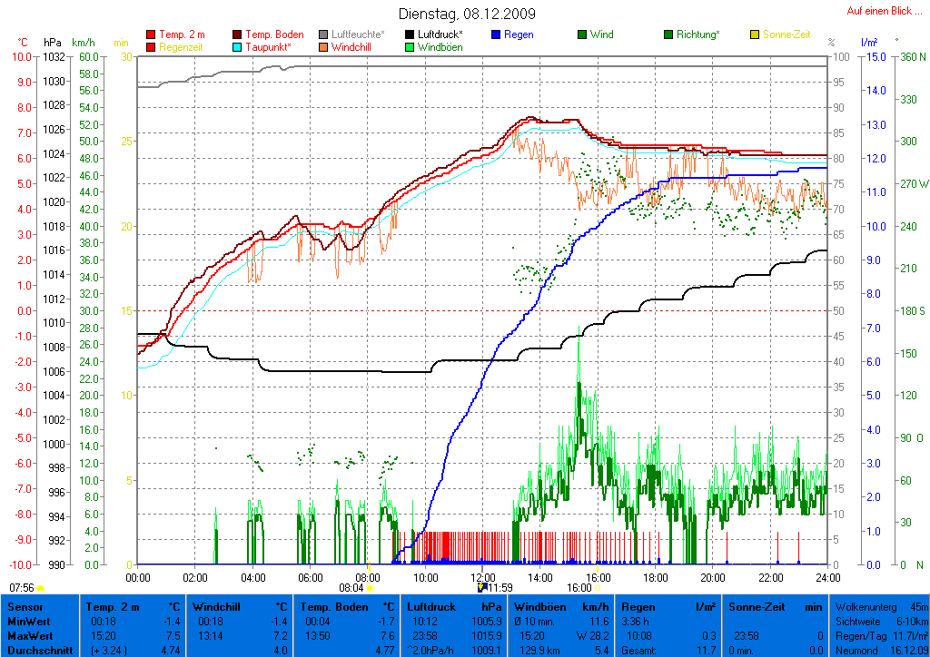
Task: Click the sunrise sun icon beside 07:56
Action: [40, 588]
